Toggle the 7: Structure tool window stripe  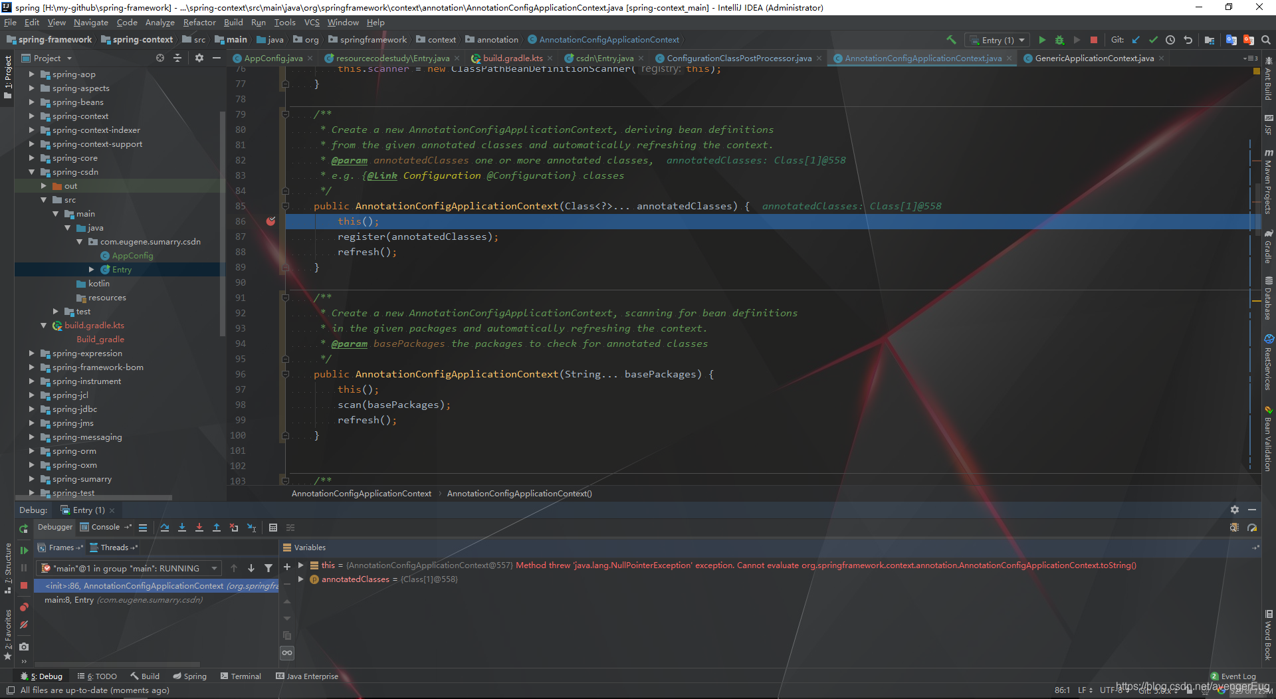tap(7, 568)
